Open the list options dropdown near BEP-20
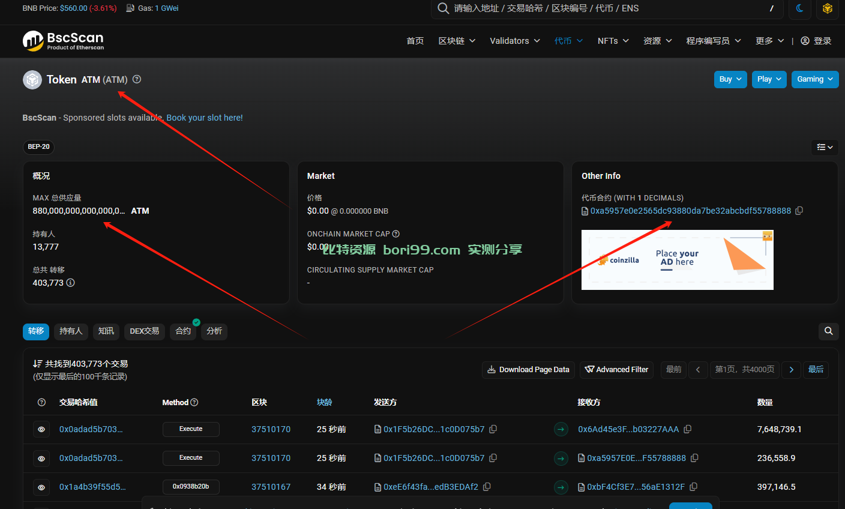This screenshot has height=509, width=845. pyautogui.click(x=825, y=147)
